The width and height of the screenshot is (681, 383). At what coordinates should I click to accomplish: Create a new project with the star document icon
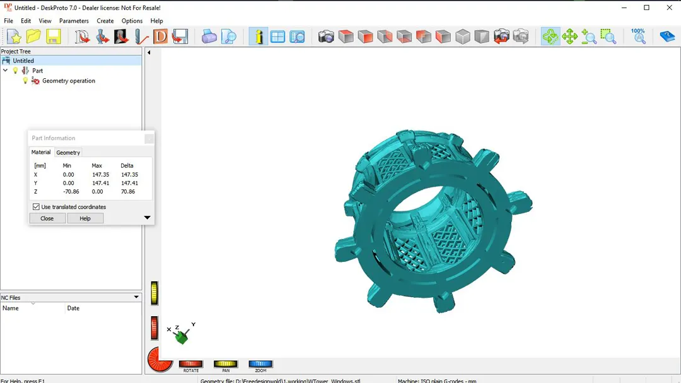click(14, 37)
